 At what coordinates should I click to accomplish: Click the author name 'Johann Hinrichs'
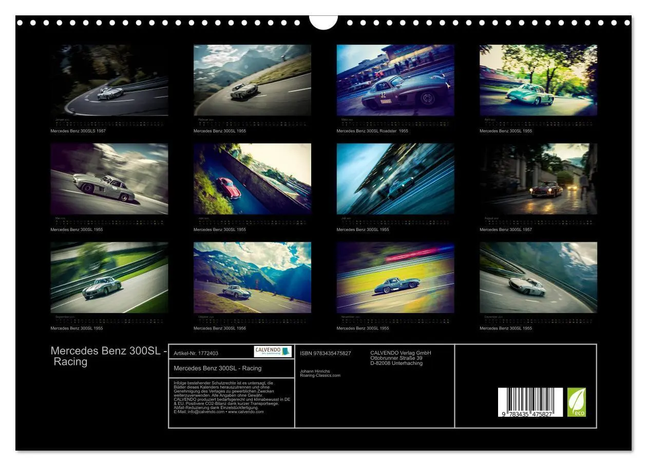pyautogui.click(x=315, y=371)
